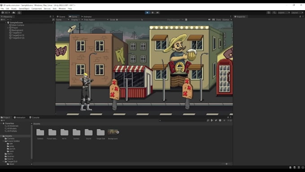Switch to the Animation tab

point(19,118)
